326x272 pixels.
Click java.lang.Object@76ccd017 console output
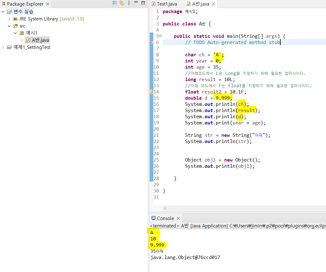(x=185, y=257)
